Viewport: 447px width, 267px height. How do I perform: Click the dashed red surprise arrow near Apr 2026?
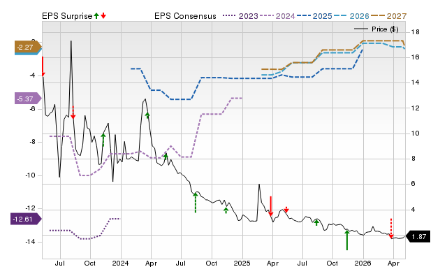[391, 229]
